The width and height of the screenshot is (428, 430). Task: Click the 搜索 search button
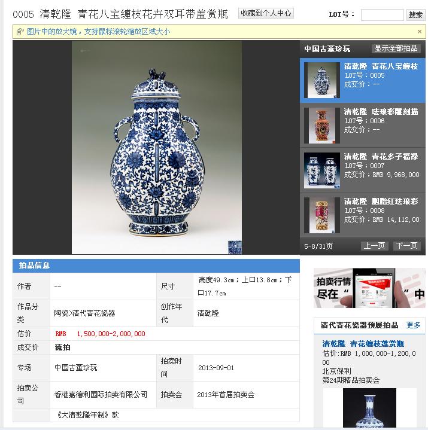(415, 14)
